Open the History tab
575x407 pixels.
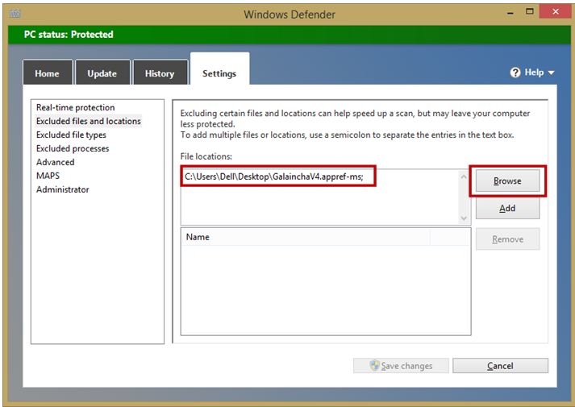coord(159,73)
